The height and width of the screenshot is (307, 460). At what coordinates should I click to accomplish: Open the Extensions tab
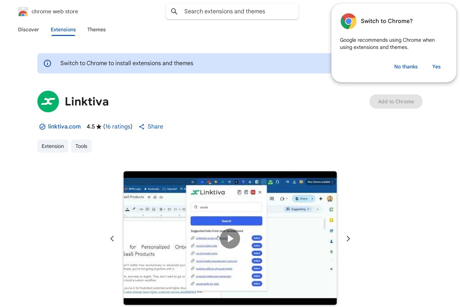[x=63, y=30]
